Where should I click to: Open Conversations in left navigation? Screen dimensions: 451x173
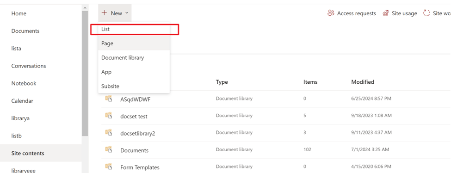[x=29, y=66]
